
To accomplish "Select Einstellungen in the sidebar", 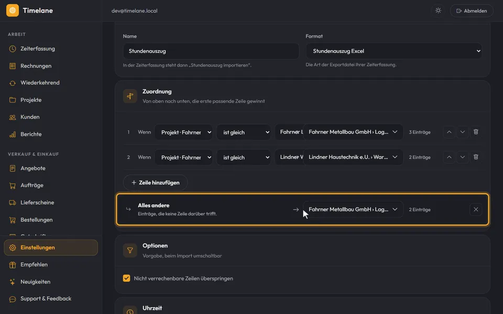I will (x=51, y=248).
